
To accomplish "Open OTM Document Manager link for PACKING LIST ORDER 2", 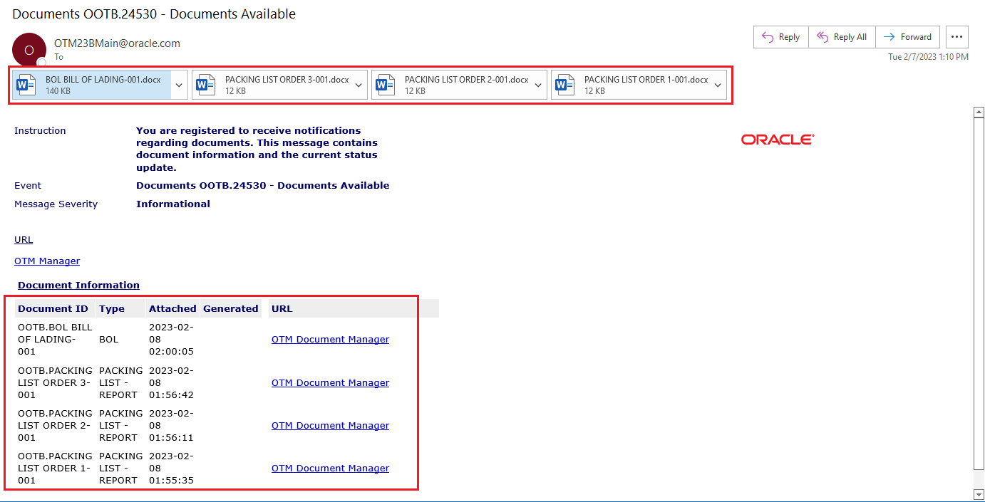I will pyautogui.click(x=330, y=426).
